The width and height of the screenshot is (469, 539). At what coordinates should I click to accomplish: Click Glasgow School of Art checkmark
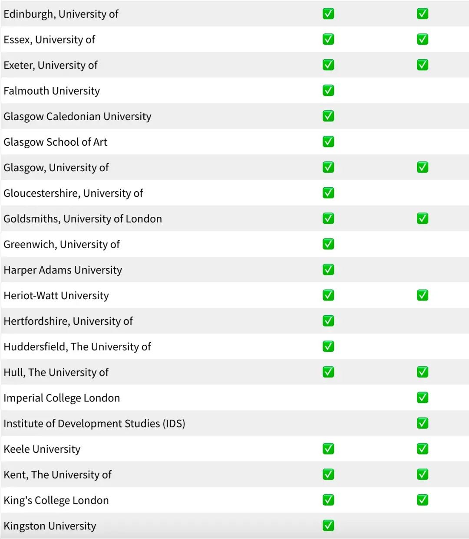pyautogui.click(x=328, y=142)
